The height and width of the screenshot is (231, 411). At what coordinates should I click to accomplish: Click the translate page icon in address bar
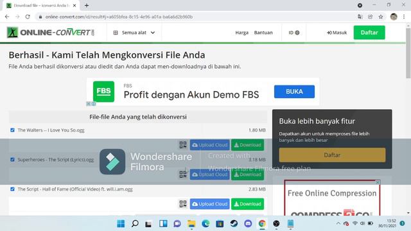click(360, 17)
